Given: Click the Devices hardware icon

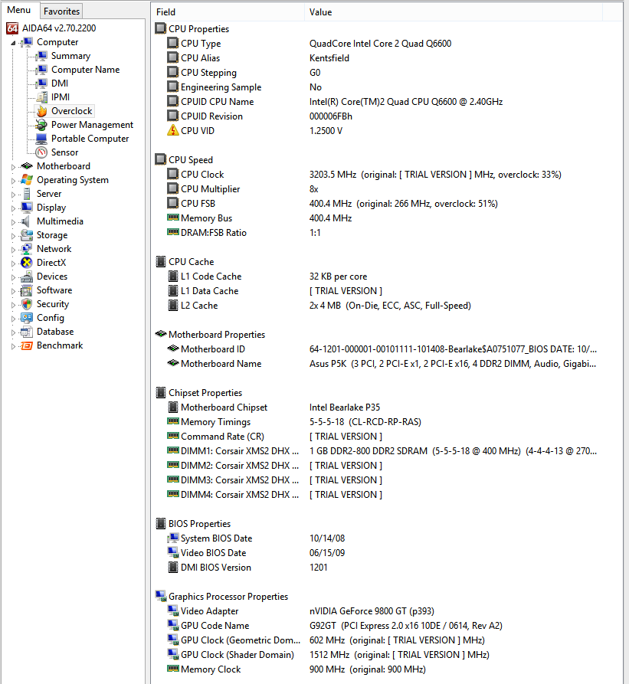Looking at the screenshot, I should 27,277.
